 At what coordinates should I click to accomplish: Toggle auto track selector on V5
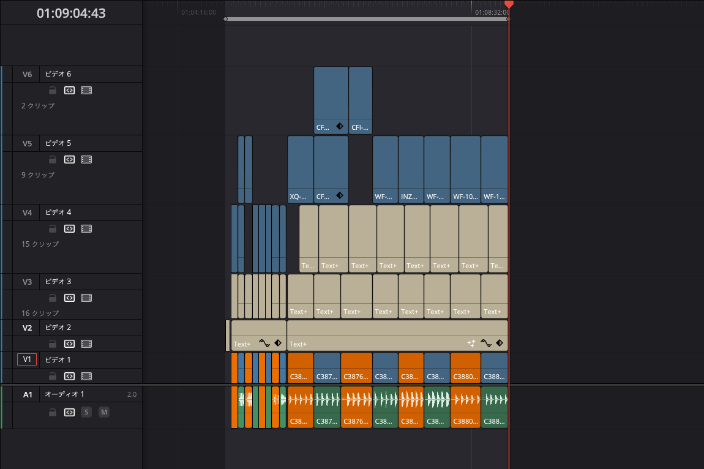tap(69, 159)
